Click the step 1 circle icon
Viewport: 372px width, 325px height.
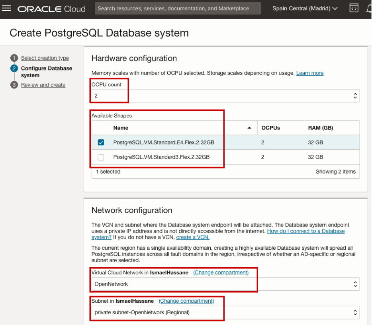(14, 58)
